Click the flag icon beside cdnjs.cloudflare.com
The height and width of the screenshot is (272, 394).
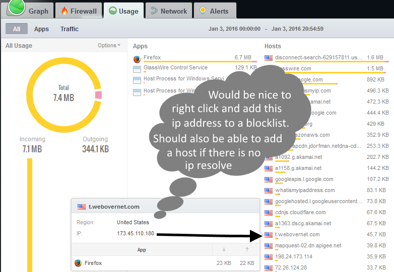pos(269,213)
